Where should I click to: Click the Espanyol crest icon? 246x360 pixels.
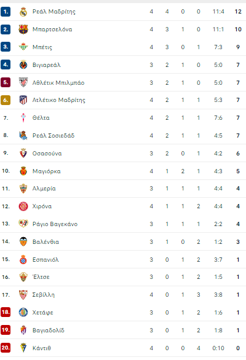coord(23,260)
